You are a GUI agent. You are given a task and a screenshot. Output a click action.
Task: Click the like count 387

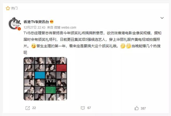click(x=143, y=108)
